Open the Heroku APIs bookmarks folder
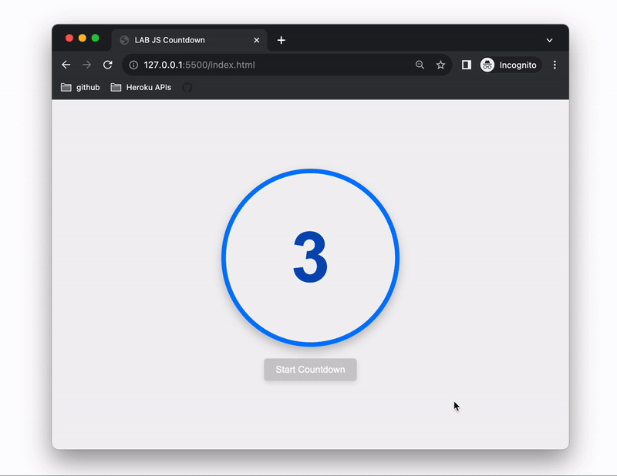The height and width of the screenshot is (476, 617). point(141,87)
